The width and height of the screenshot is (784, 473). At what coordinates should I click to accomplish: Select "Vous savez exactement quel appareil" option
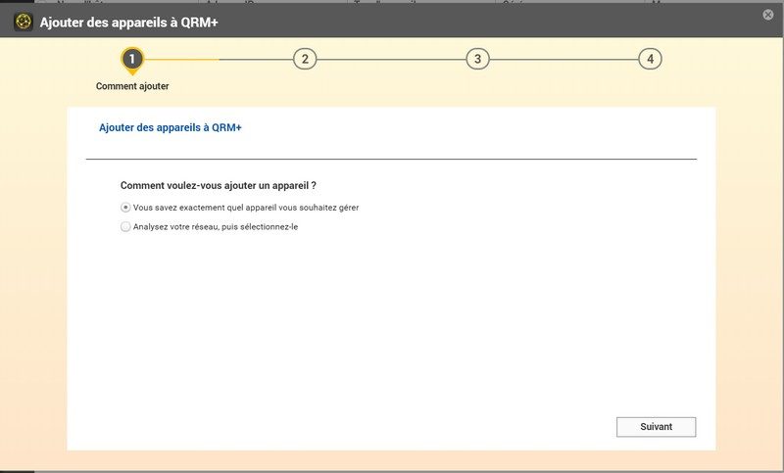[125, 208]
